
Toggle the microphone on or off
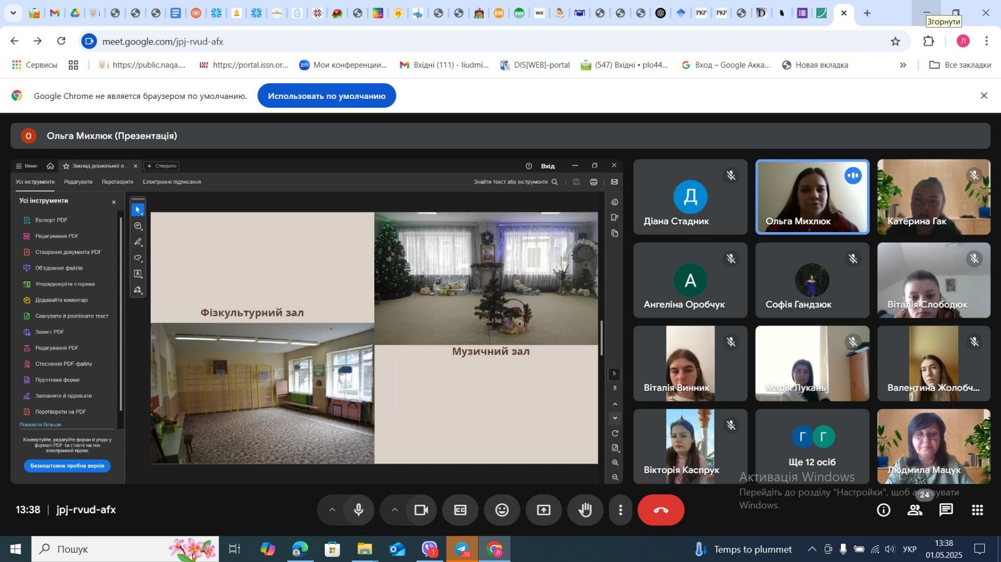(x=359, y=510)
